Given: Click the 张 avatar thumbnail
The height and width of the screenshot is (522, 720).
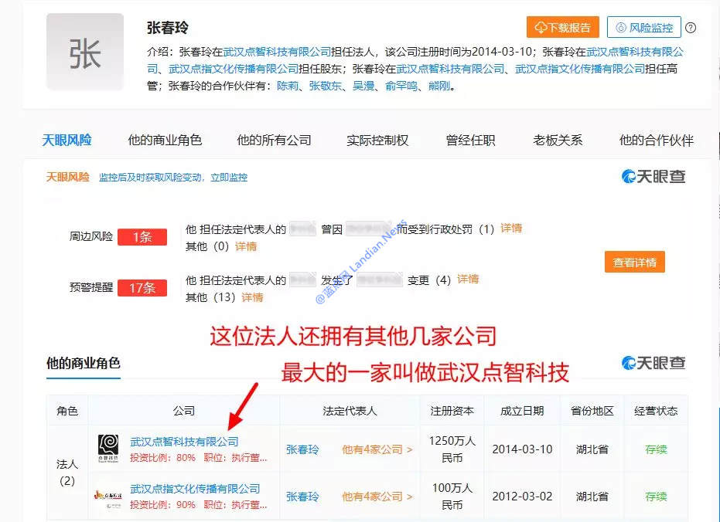Looking at the screenshot, I should [x=85, y=52].
